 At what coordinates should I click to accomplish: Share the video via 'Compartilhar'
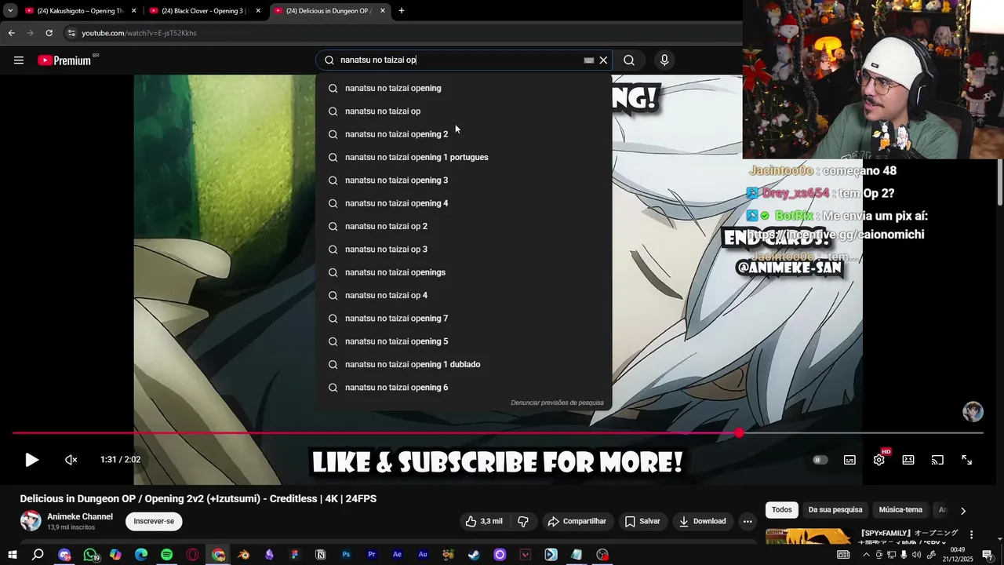coord(577,521)
